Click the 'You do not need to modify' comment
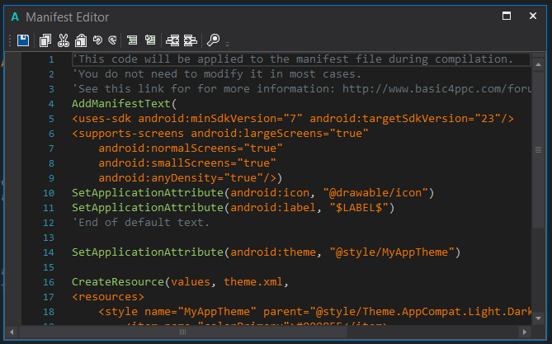This screenshot has height=344, width=552. click(x=216, y=74)
